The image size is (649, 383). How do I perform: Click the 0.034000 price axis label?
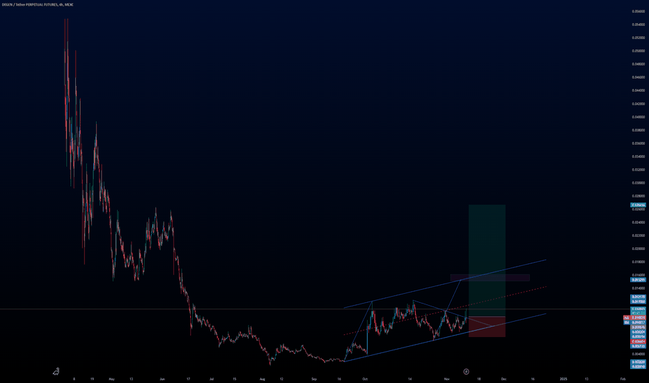coord(638,157)
